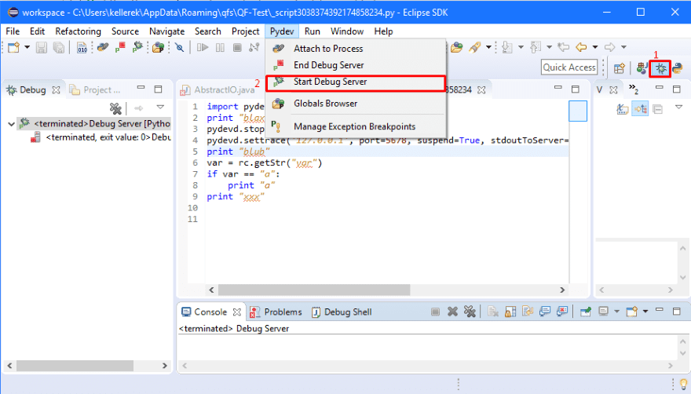Click toolbar Attach to Process icon
The height and width of the screenshot is (394, 691).
(x=103, y=47)
